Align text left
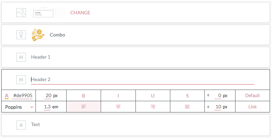The width and height of the screenshot is (272, 139). point(84,107)
